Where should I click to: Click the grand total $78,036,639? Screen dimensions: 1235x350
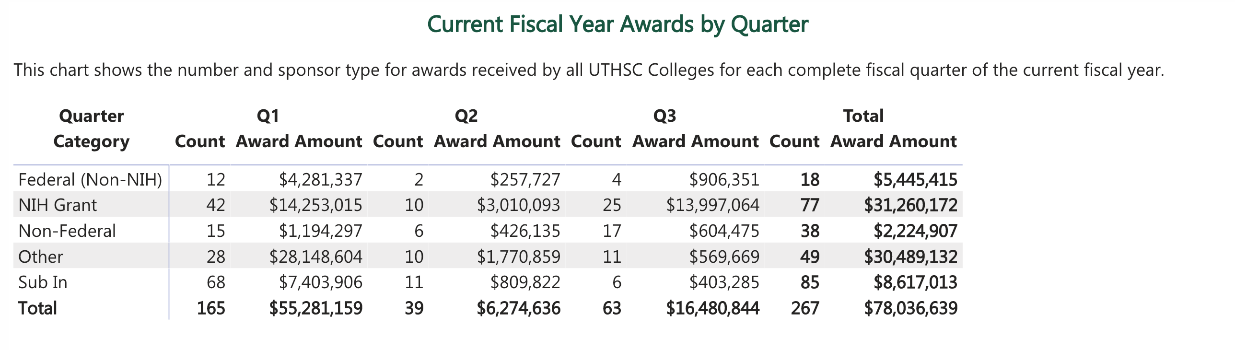pos(910,308)
